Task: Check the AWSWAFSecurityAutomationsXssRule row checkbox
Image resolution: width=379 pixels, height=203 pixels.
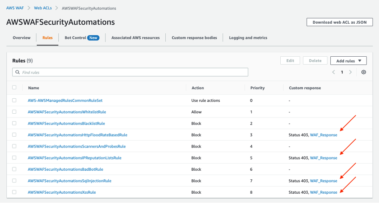Action: pos(14,192)
